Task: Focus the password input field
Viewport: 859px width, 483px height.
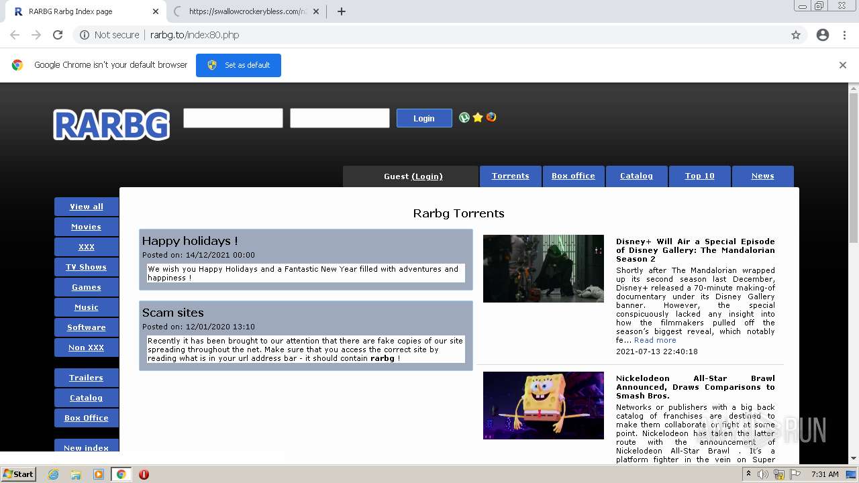Action: [340, 118]
